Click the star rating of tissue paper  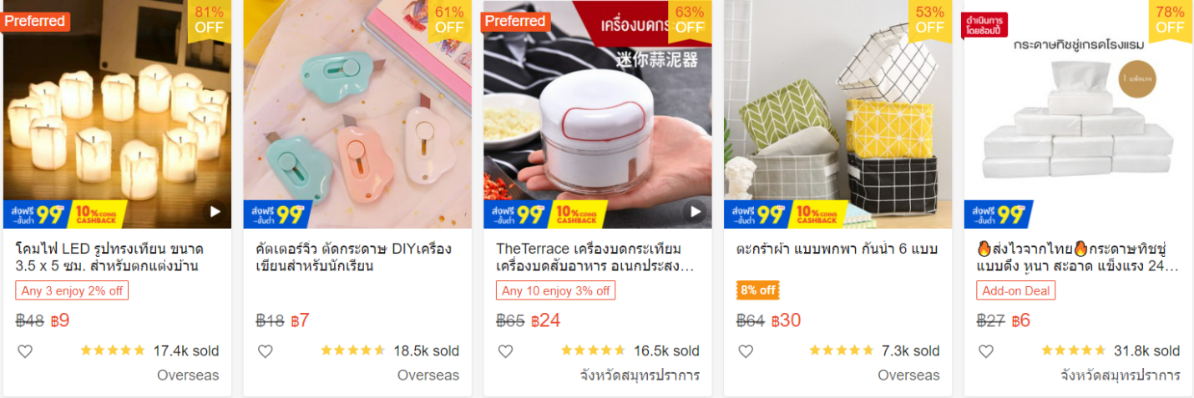point(1073,350)
